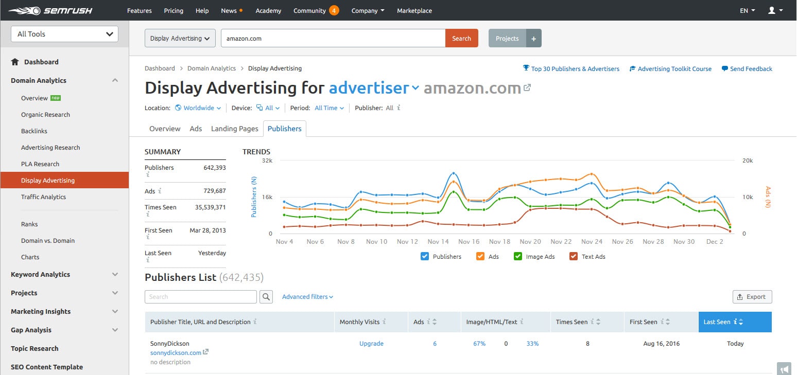This screenshot has height=375, width=797.
Task: Click Pricing in the top menu
Action: coord(174,10)
